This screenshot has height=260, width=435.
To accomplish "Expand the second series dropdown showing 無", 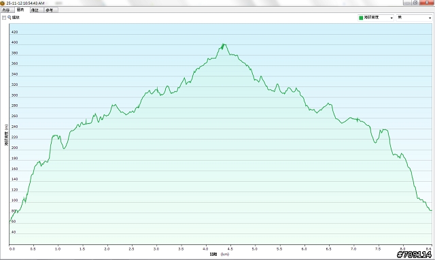I will click(414, 18).
